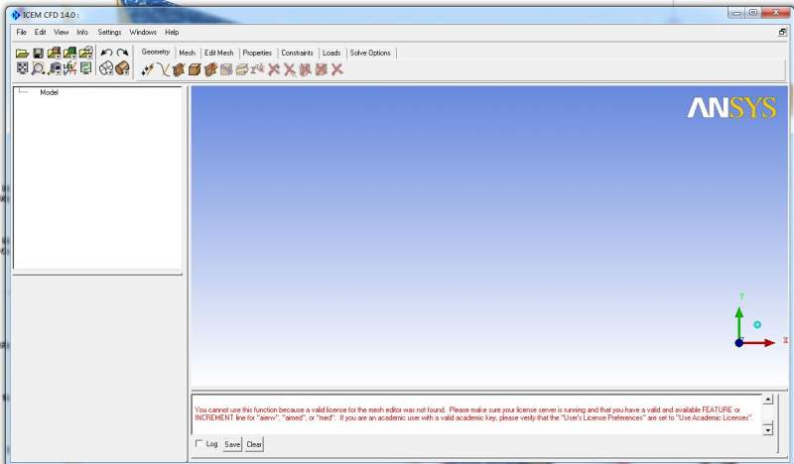The height and width of the screenshot is (464, 794).
Task: Enable the Log checkbox
Action: pos(198,443)
